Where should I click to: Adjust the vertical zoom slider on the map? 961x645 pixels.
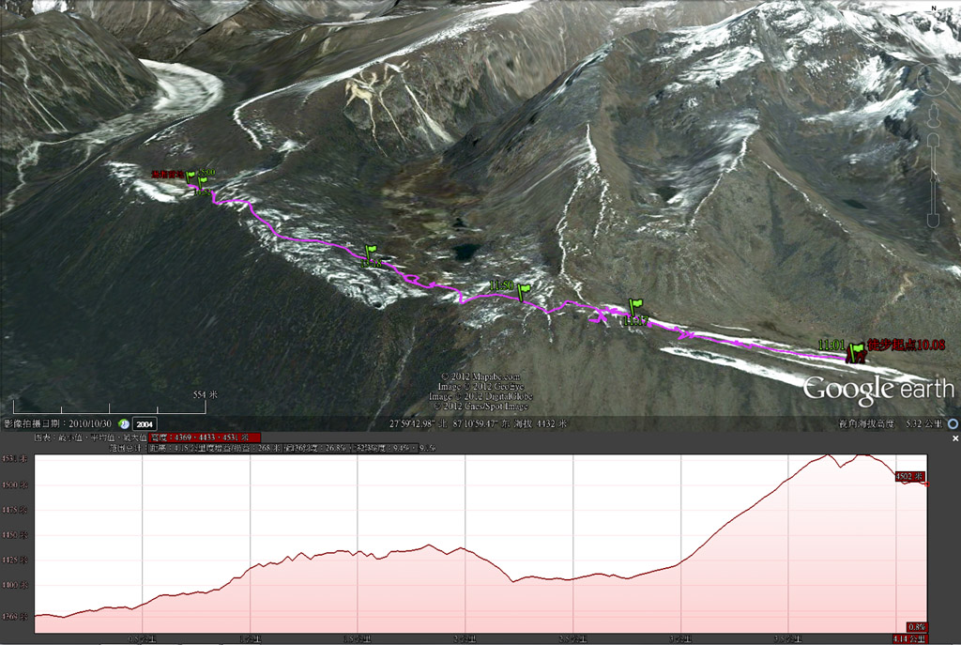click(934, 181)
